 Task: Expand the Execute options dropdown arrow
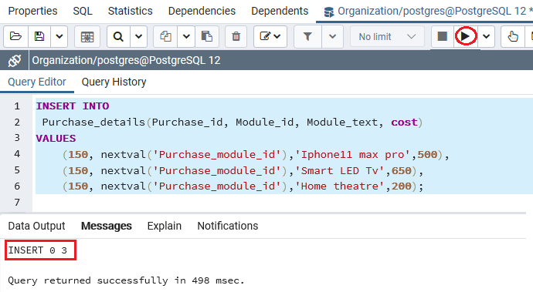[x=486, y=36]
